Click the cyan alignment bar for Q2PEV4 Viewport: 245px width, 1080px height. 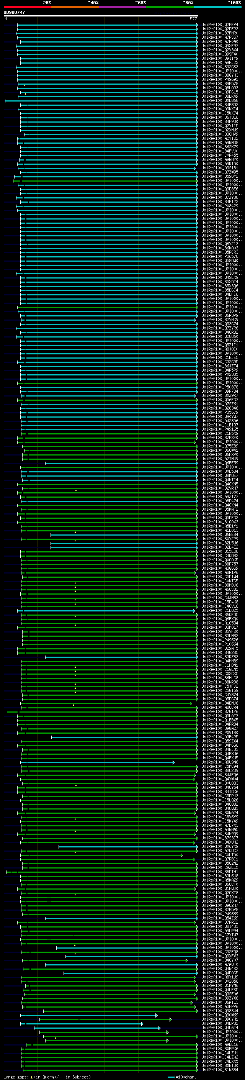(x=107, y=25)
